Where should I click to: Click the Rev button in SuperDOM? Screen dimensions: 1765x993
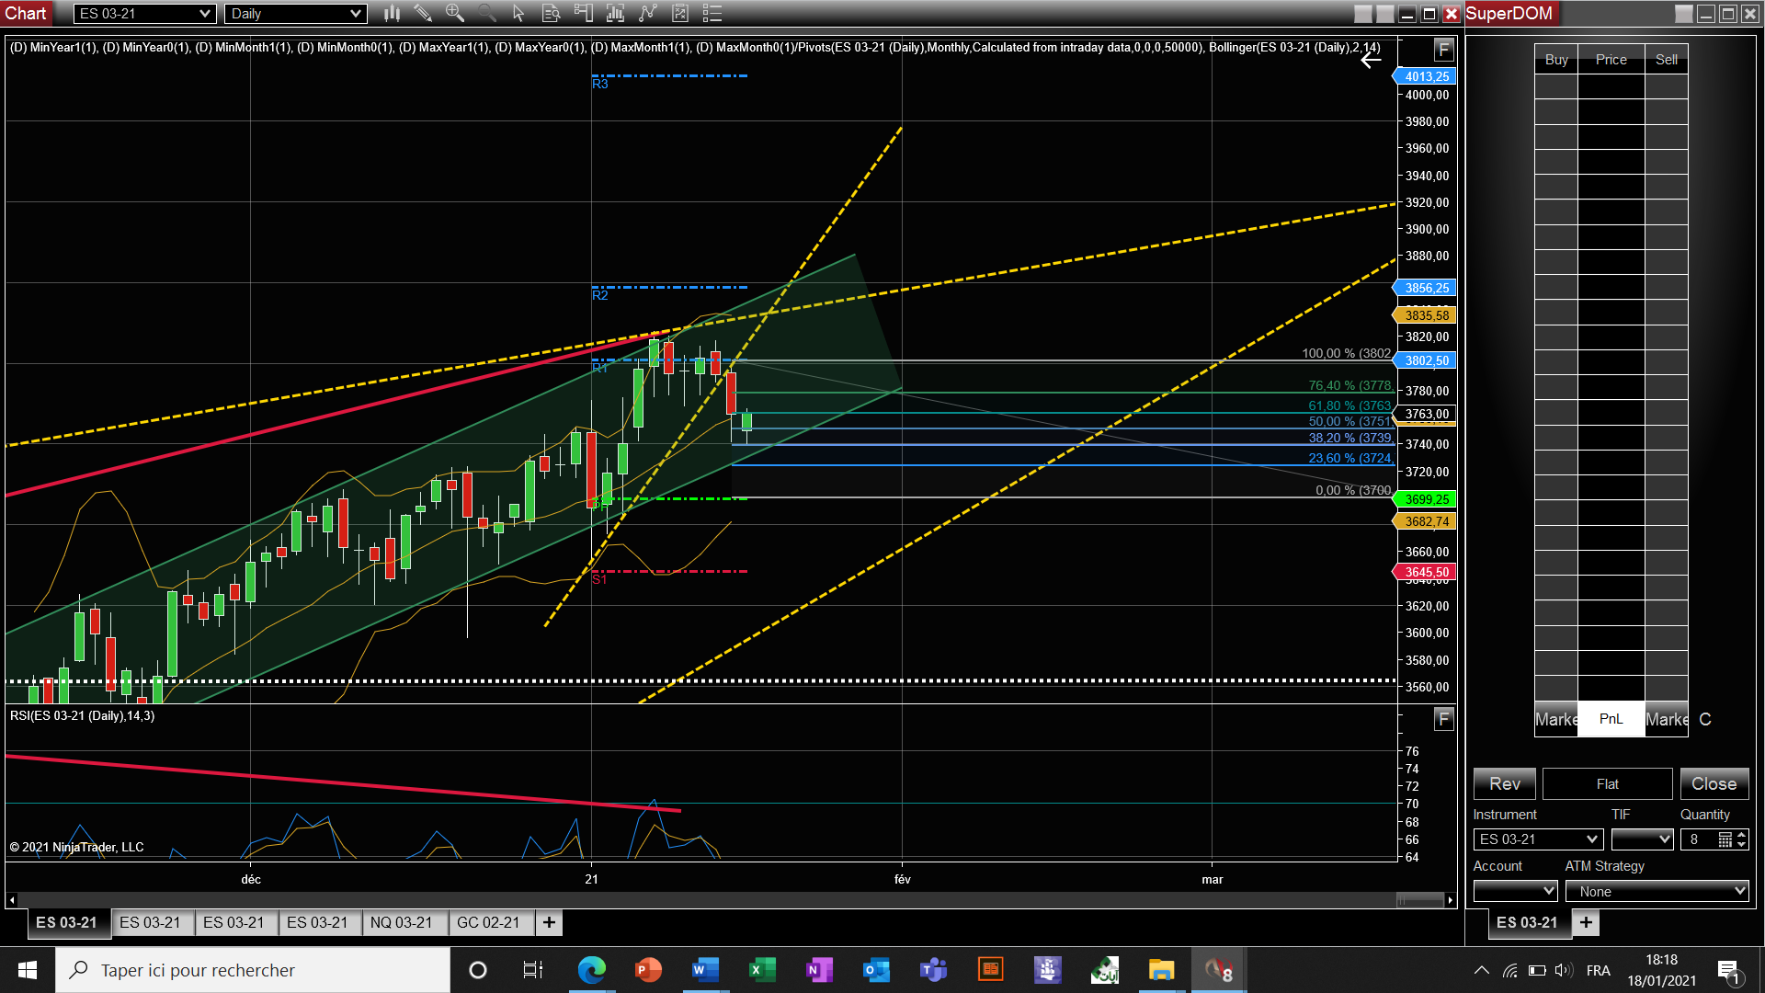click(x=1504, y=783)
